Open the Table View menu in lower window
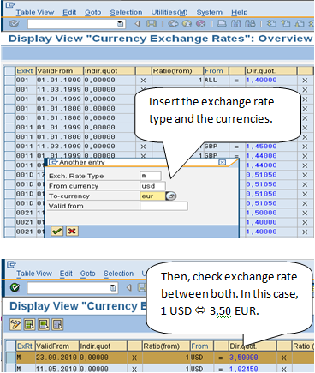The height and width of the screenshot is (373, 315). click(34, 274)
